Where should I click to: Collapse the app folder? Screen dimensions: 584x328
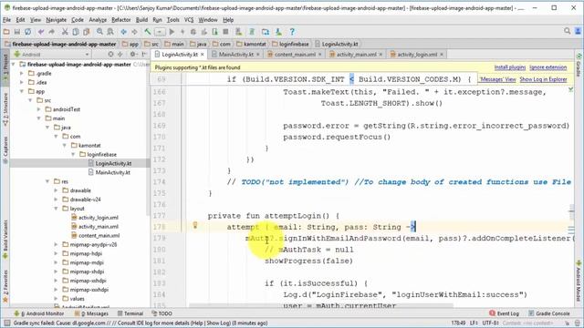pos(22,91)
